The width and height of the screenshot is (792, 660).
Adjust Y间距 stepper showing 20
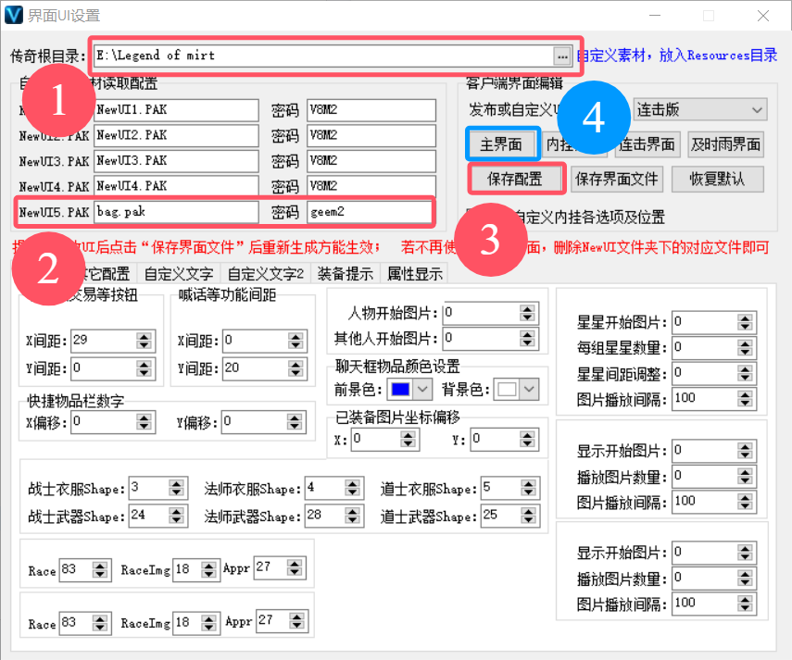[x=295, y=368]
